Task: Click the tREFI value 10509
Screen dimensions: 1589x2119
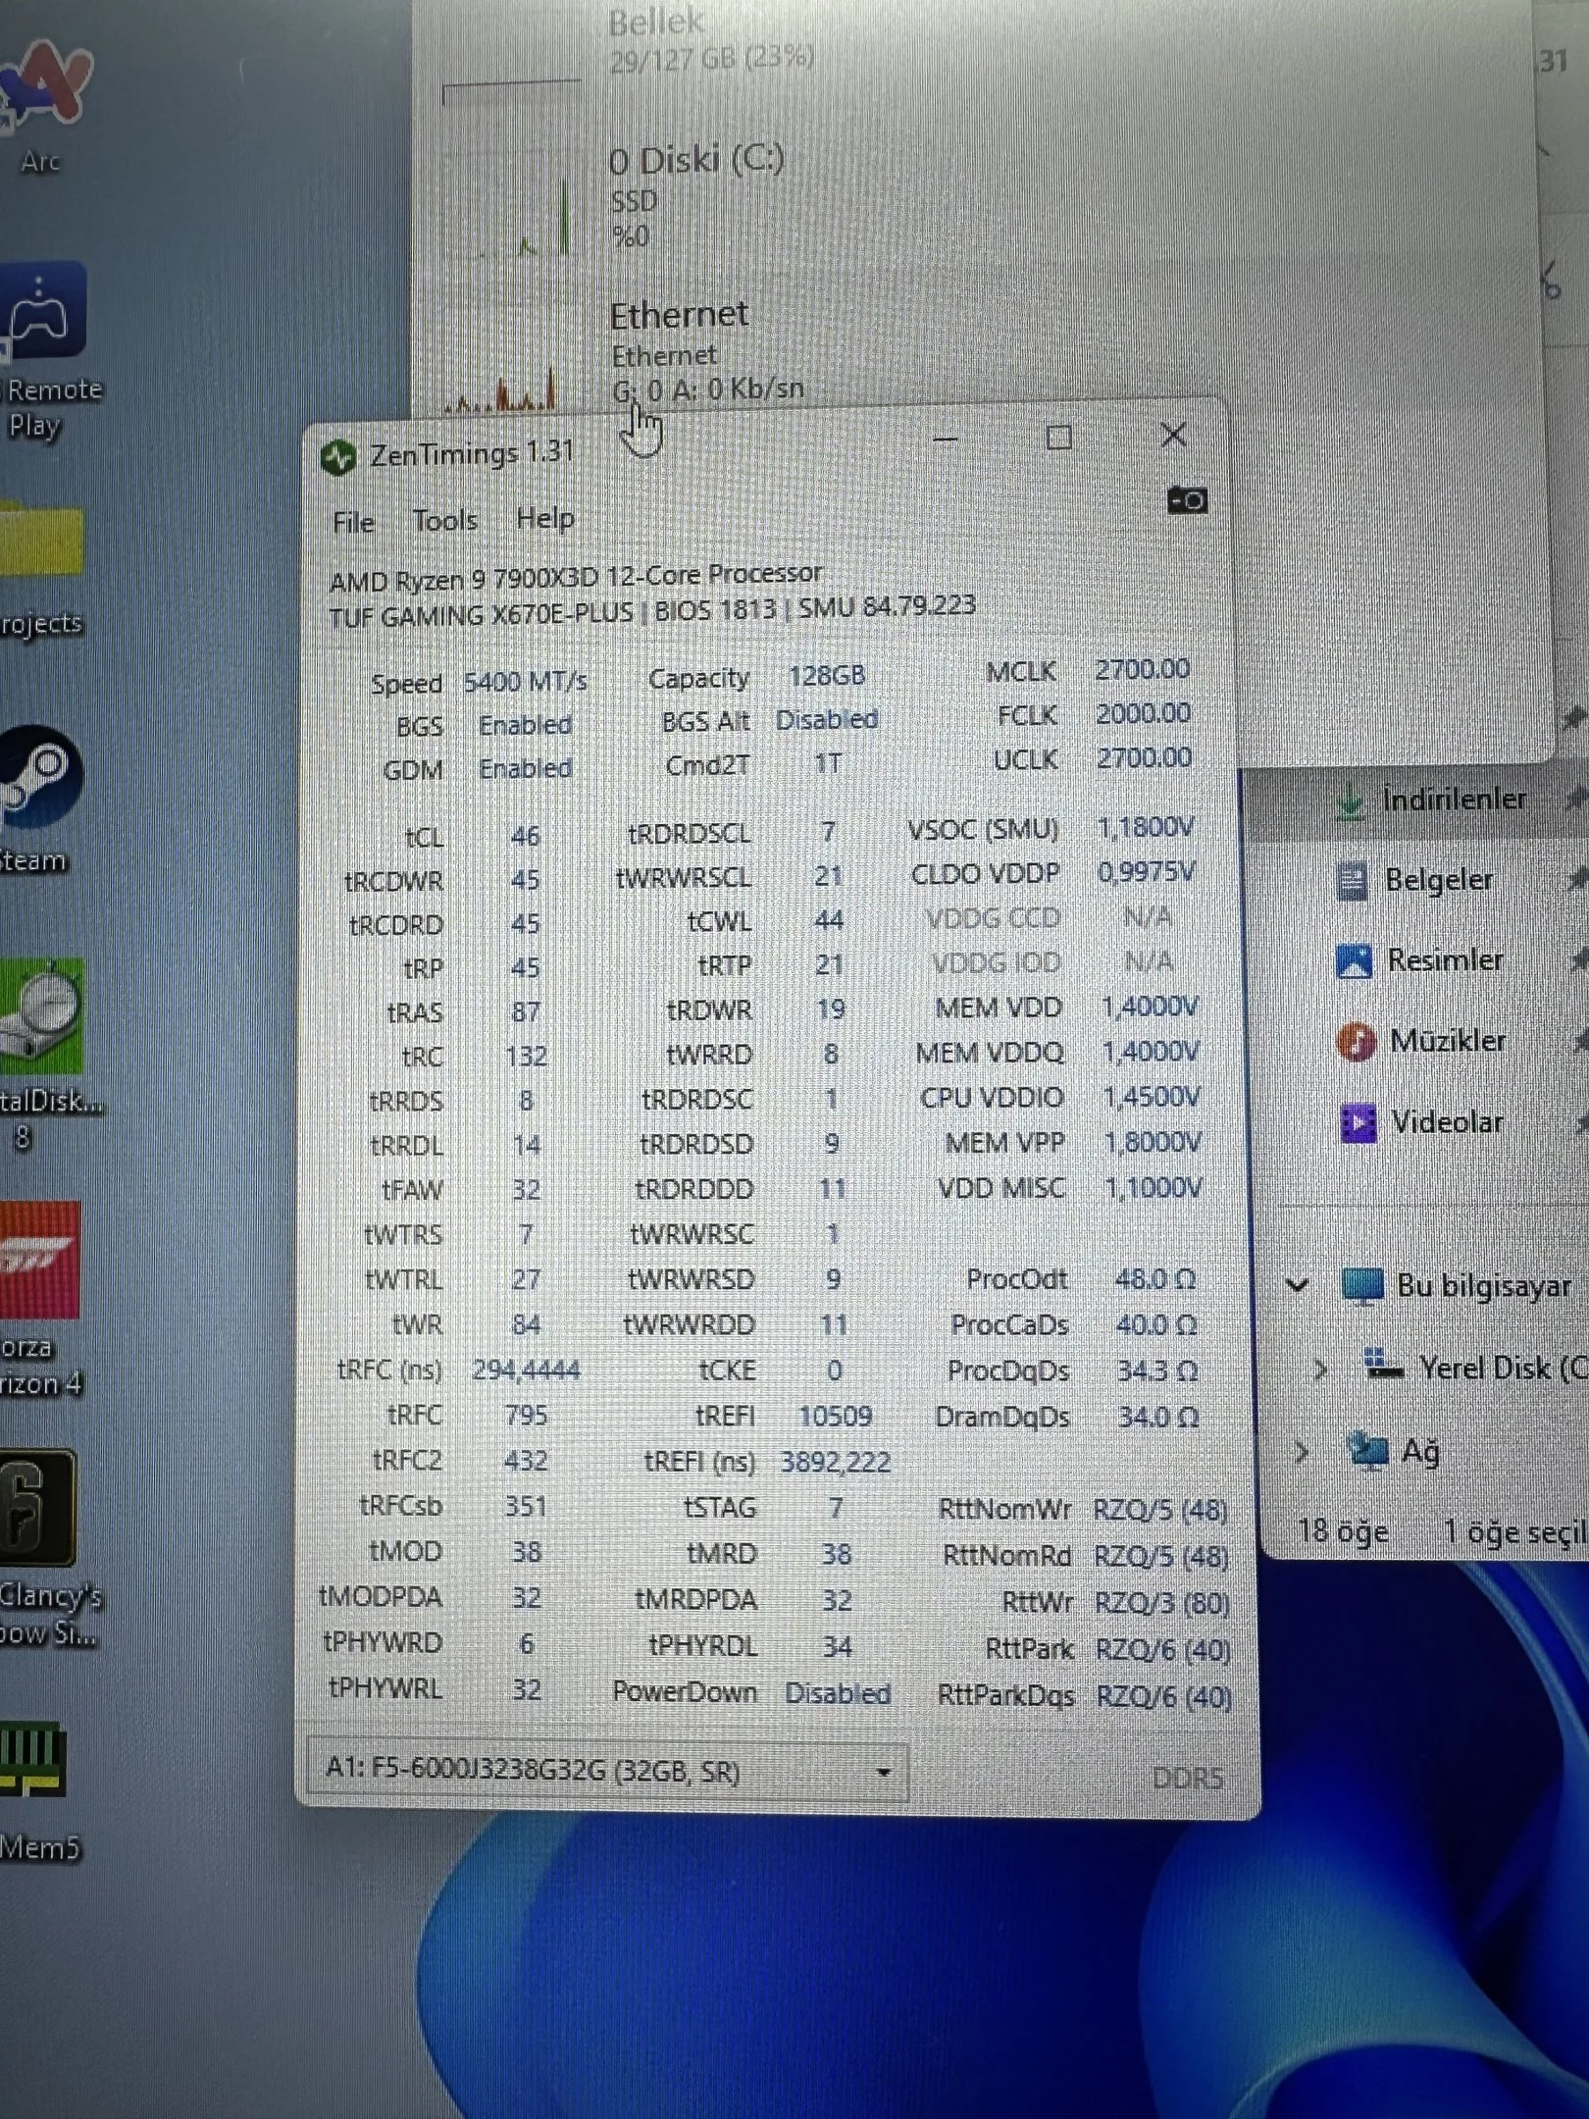Action: coord(835,1416)
